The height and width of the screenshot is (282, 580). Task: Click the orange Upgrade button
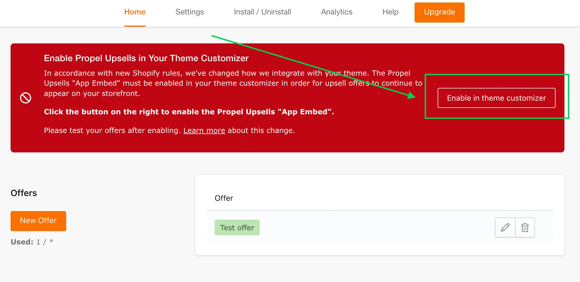[439, 12]
